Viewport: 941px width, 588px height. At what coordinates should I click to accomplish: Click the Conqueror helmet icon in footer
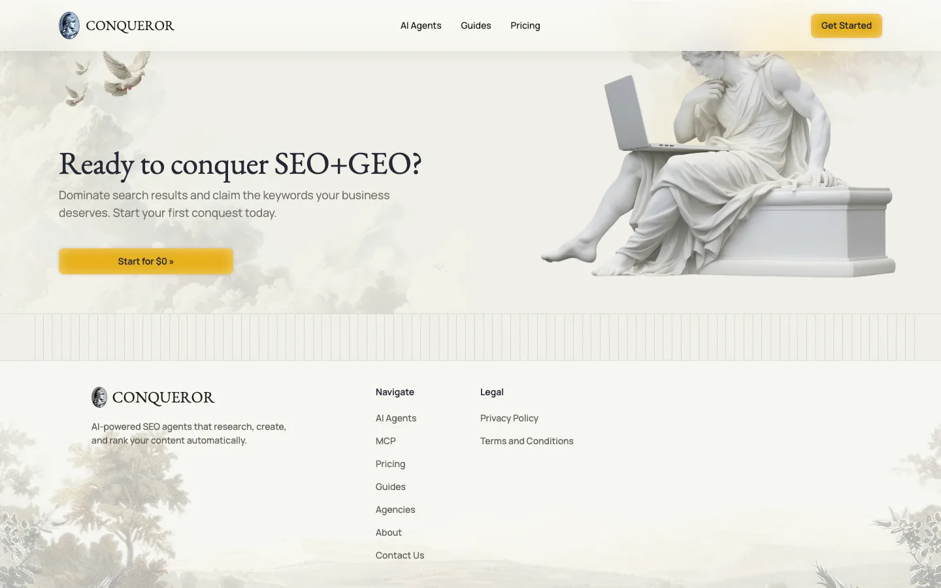tap(99, 397)
